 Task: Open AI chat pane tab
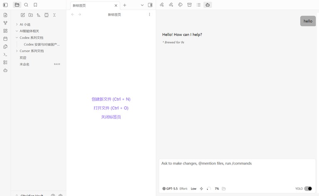[208, 5]
